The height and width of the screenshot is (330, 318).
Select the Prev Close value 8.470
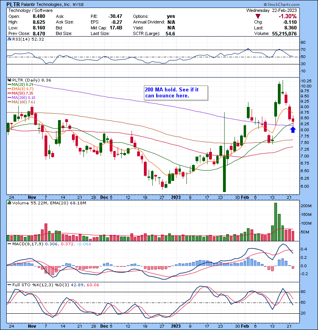39,33
